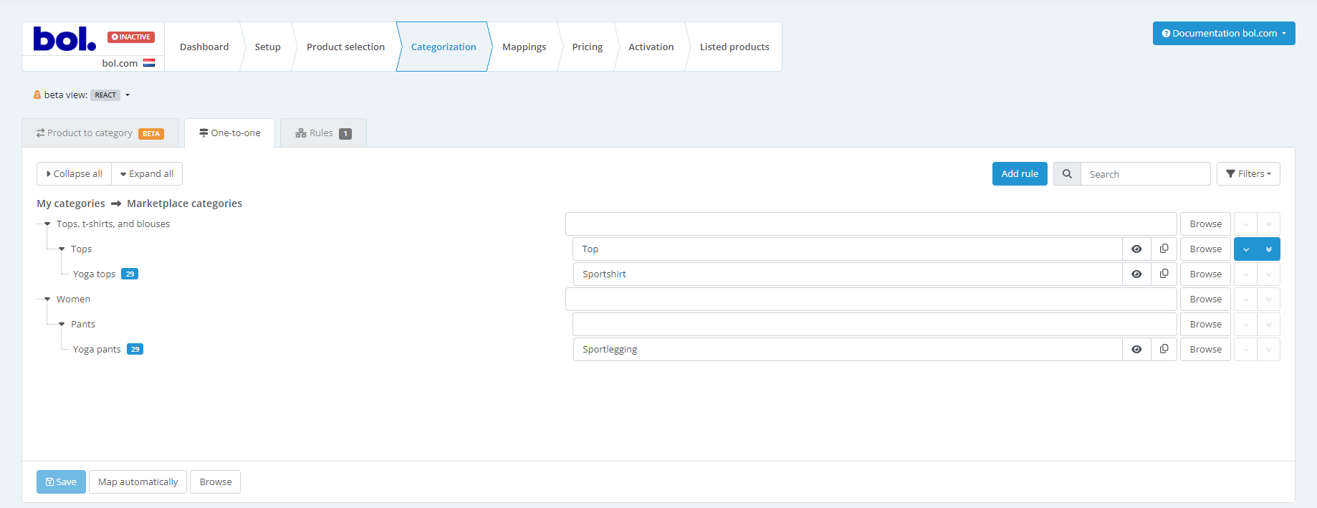Toggle the eye icon for Sportshirt category
The height and width of the screenshot is (508, 1317).
coord(1136,274)
